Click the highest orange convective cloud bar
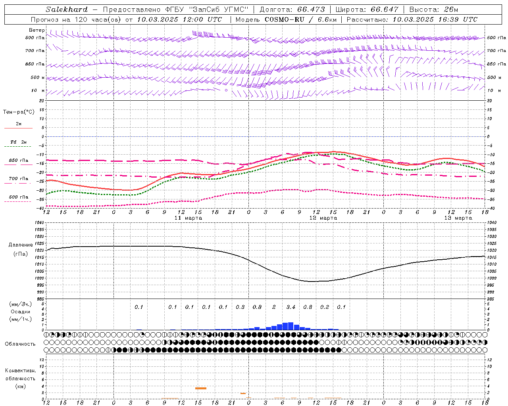Screen dimensions: 508x406 (201, 388)
